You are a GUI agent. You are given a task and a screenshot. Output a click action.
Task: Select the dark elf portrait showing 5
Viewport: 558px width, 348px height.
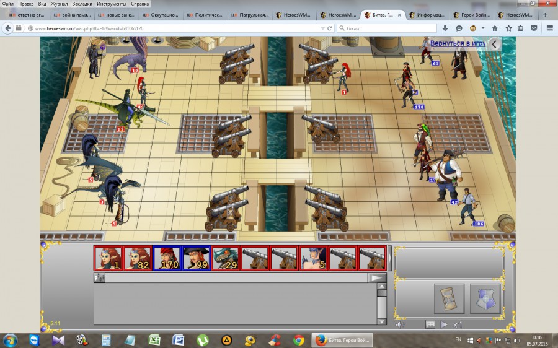click(x=314, y=258)
